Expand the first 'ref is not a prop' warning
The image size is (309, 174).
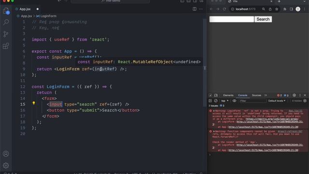point(214,111)
